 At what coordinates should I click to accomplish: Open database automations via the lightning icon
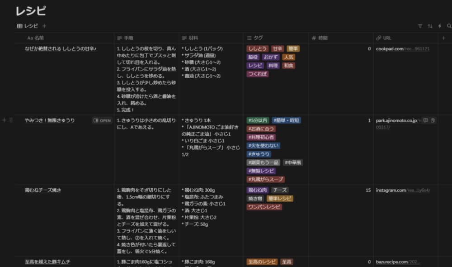pos(440,26)
